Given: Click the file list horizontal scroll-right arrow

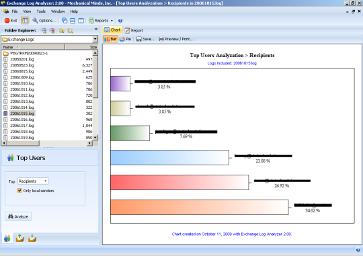Looking at the screenshot, I should [x=90, y=143].
